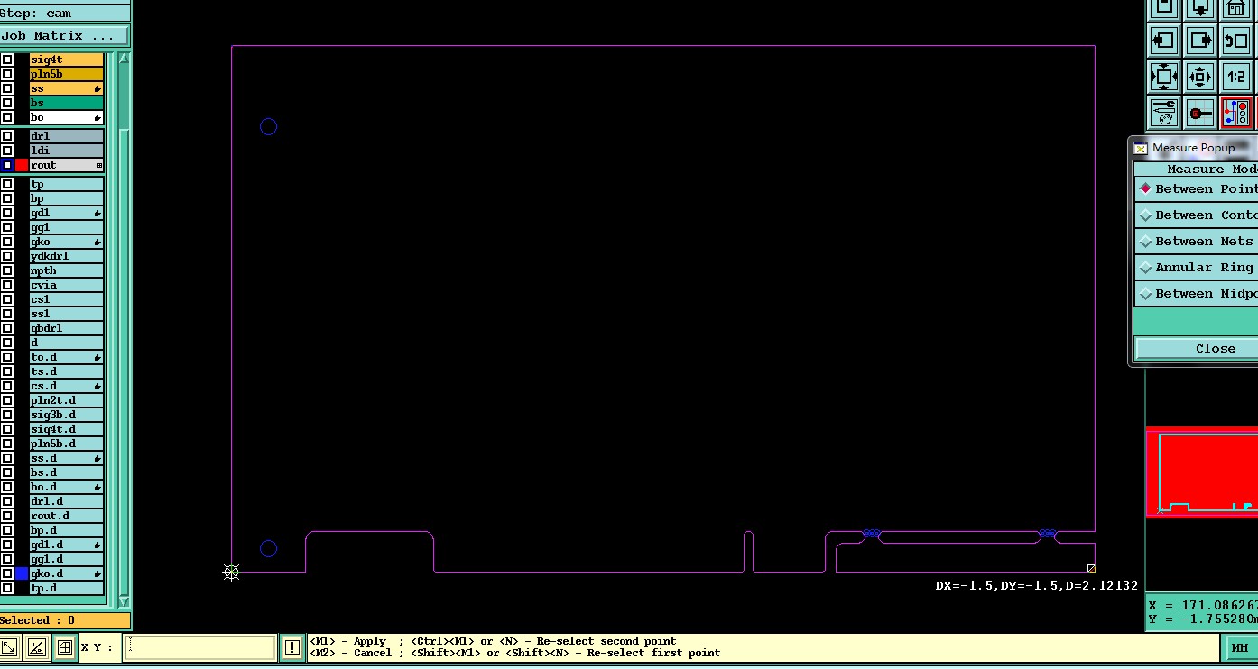Click the X Y coordinate input field
This screenshot has height=669, width=1258.
point(199,647)
